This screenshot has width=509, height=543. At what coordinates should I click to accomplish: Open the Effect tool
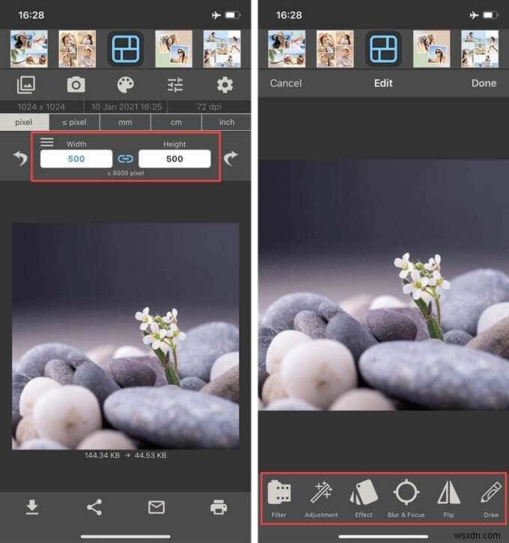[x=364, y=499]
